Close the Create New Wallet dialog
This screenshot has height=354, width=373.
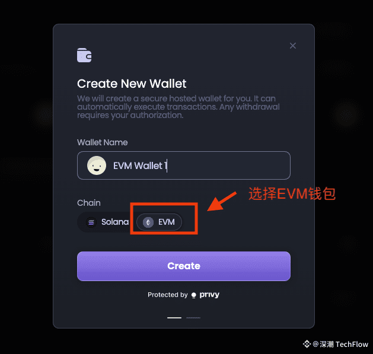293,46
